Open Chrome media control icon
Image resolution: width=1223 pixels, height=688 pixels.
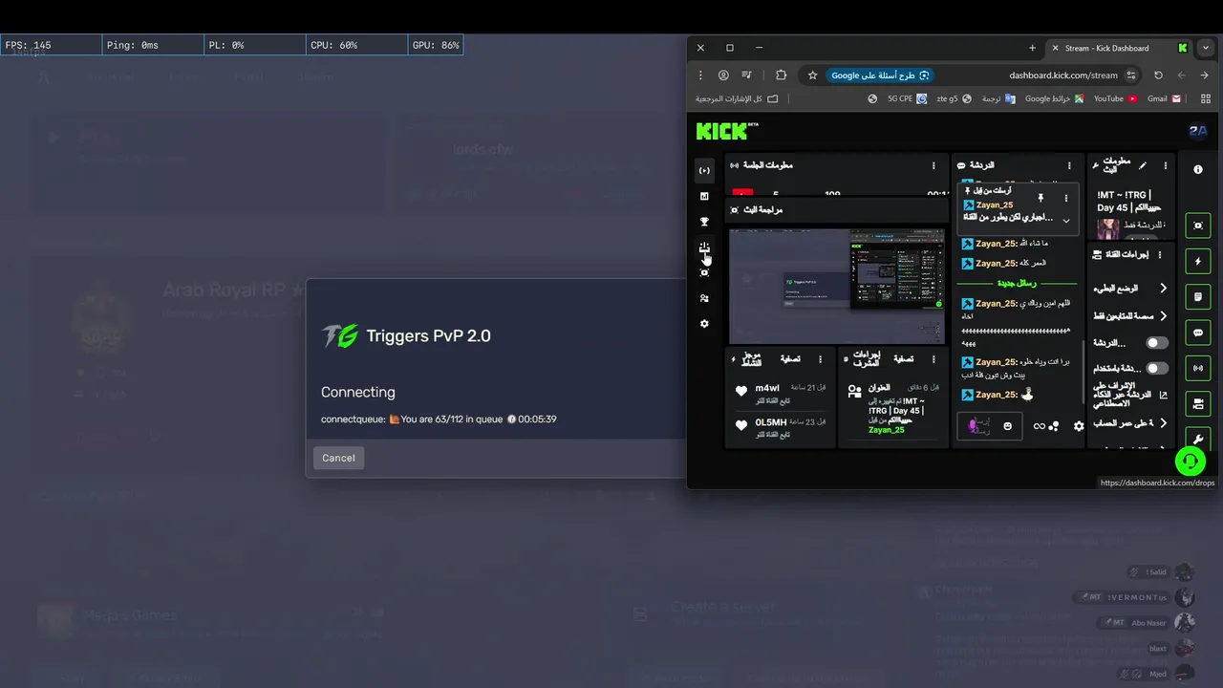point(747,75)
